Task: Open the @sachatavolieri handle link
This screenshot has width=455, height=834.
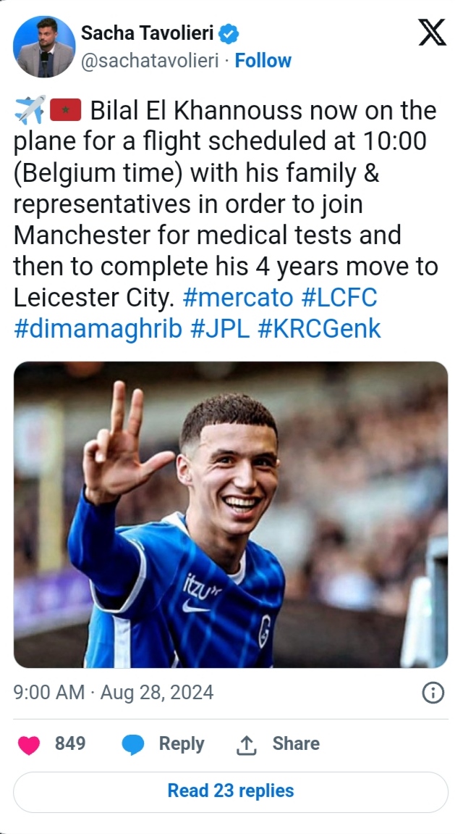Action: [x=150, y=61]
